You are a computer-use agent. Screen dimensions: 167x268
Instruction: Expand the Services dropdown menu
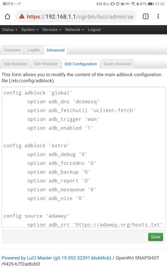(52, 30)
